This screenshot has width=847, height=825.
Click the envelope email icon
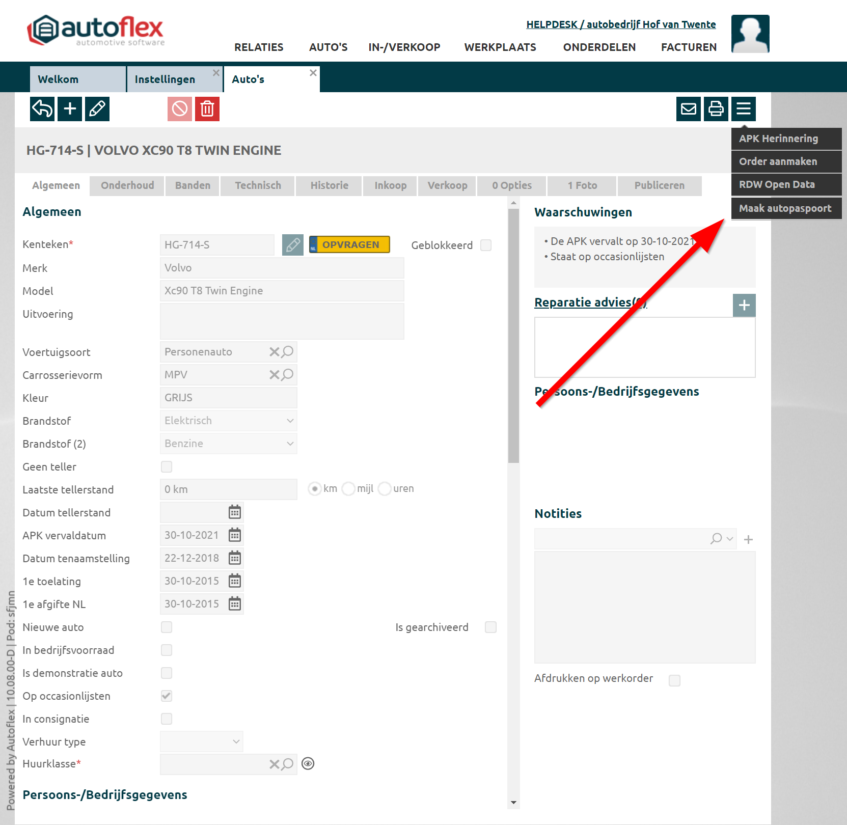(689, 109)
